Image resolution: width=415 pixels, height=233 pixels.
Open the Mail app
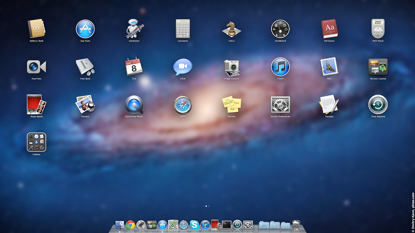click(x=329, y=67)
